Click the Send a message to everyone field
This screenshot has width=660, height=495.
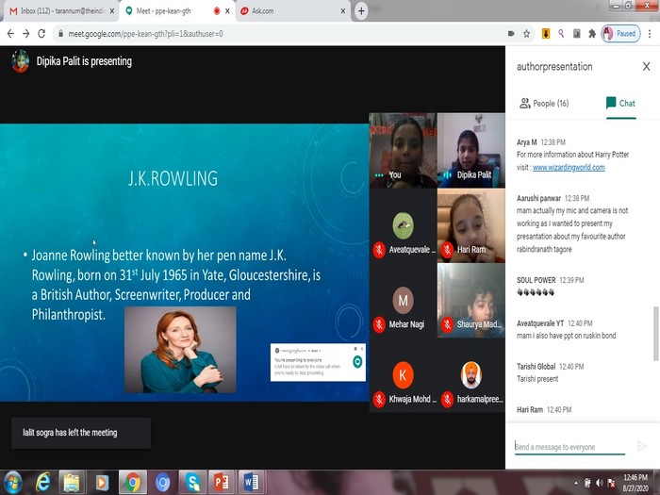click(x=569, y=447)
